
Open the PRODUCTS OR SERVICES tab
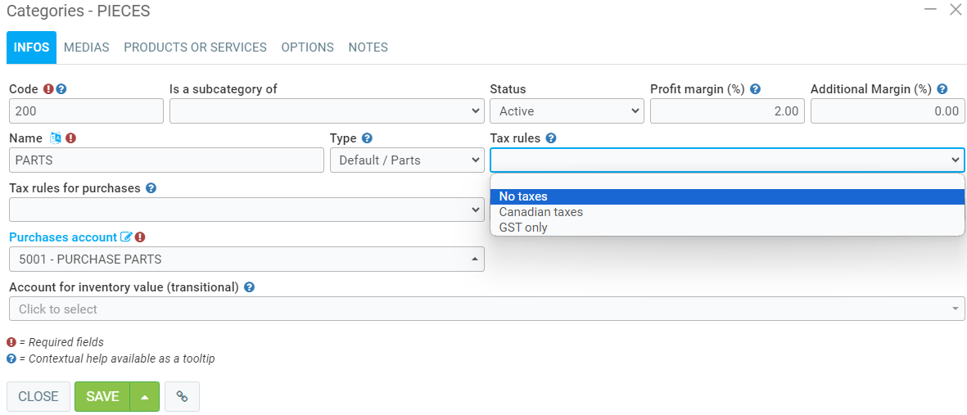coord(195,47)
